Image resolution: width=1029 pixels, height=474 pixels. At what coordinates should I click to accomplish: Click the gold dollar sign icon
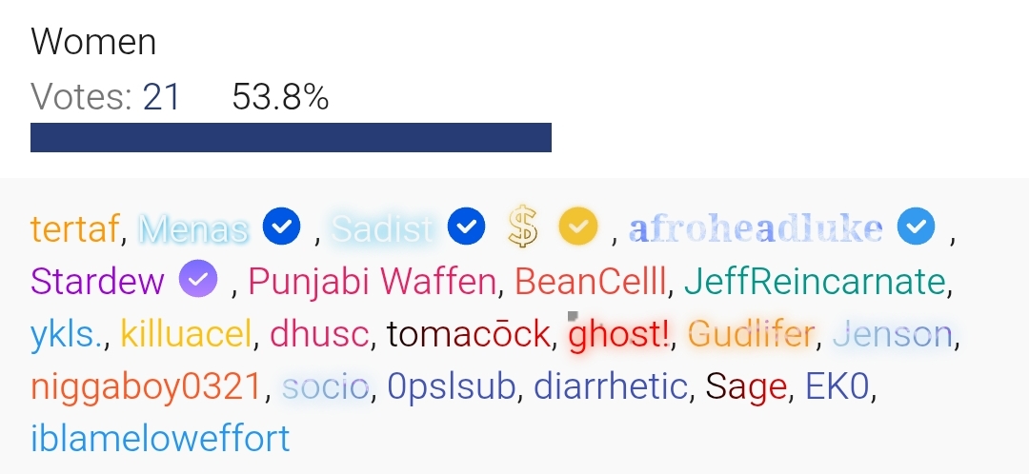tap(523, 227)
